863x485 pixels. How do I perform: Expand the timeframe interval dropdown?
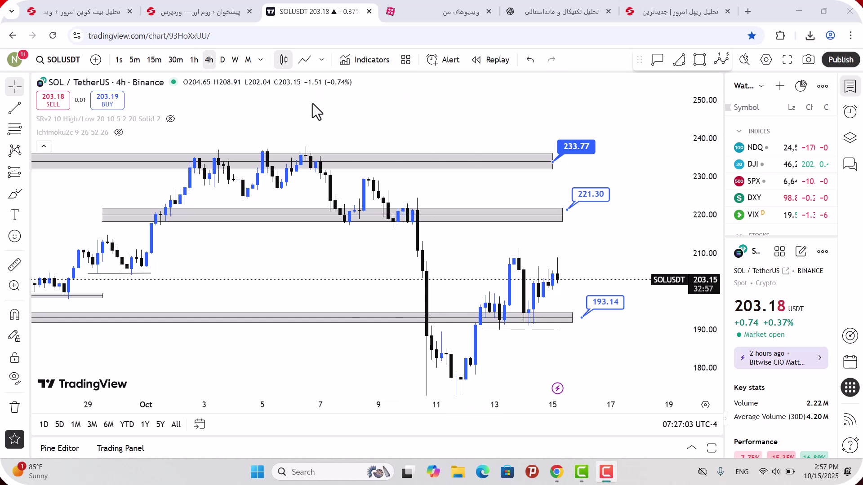(261, 60)
